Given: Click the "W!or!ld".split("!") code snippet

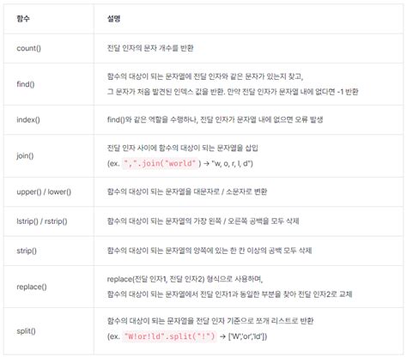Looking at the screenshot, I should coord(169,336).
